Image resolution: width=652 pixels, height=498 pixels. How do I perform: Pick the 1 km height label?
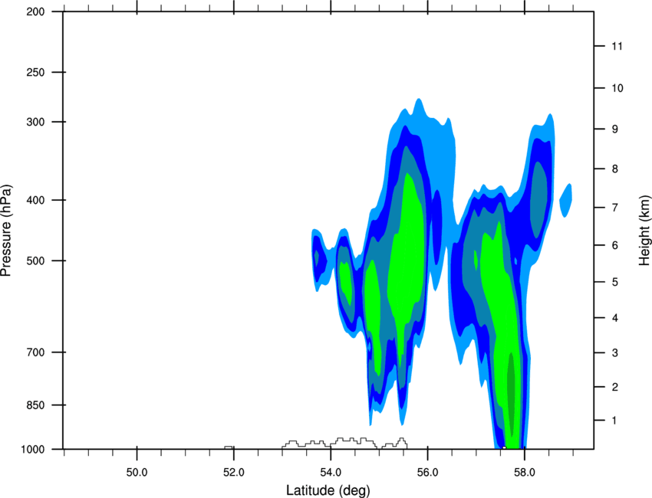pyautogui.click(x=615, y=421)
